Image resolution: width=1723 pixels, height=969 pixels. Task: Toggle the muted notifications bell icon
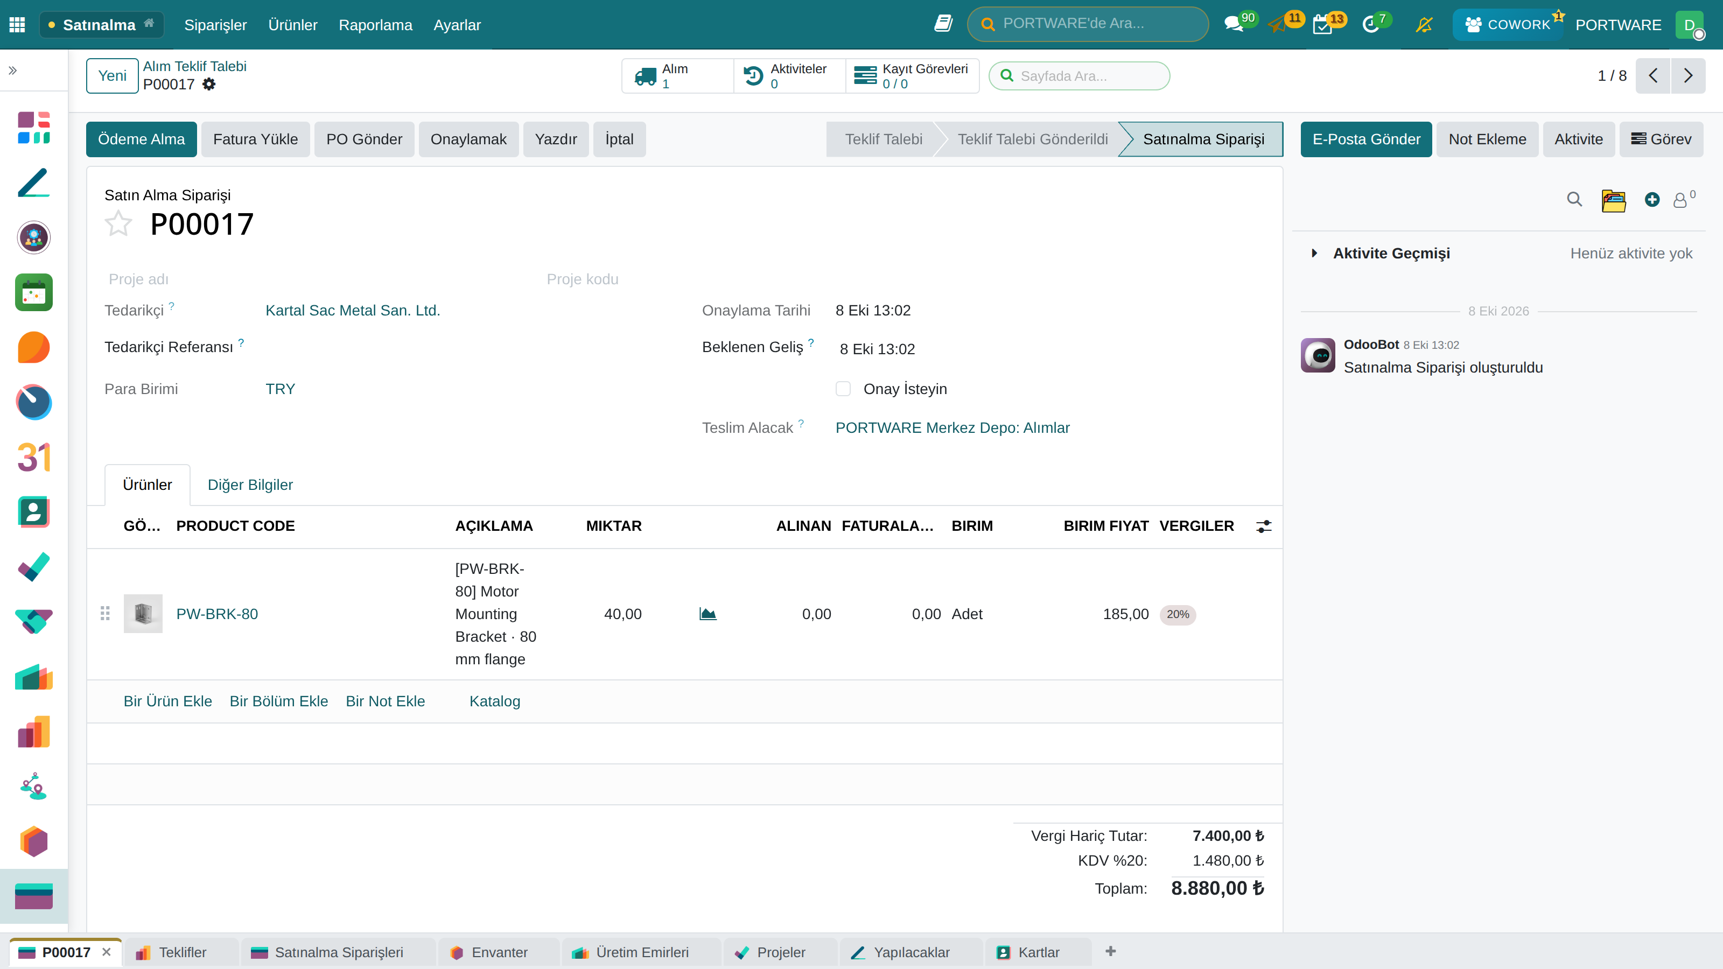1424,25
